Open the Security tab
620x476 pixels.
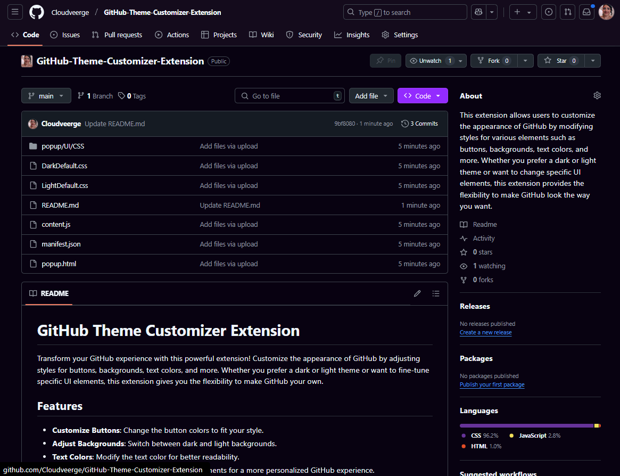[x=304, y=35]
